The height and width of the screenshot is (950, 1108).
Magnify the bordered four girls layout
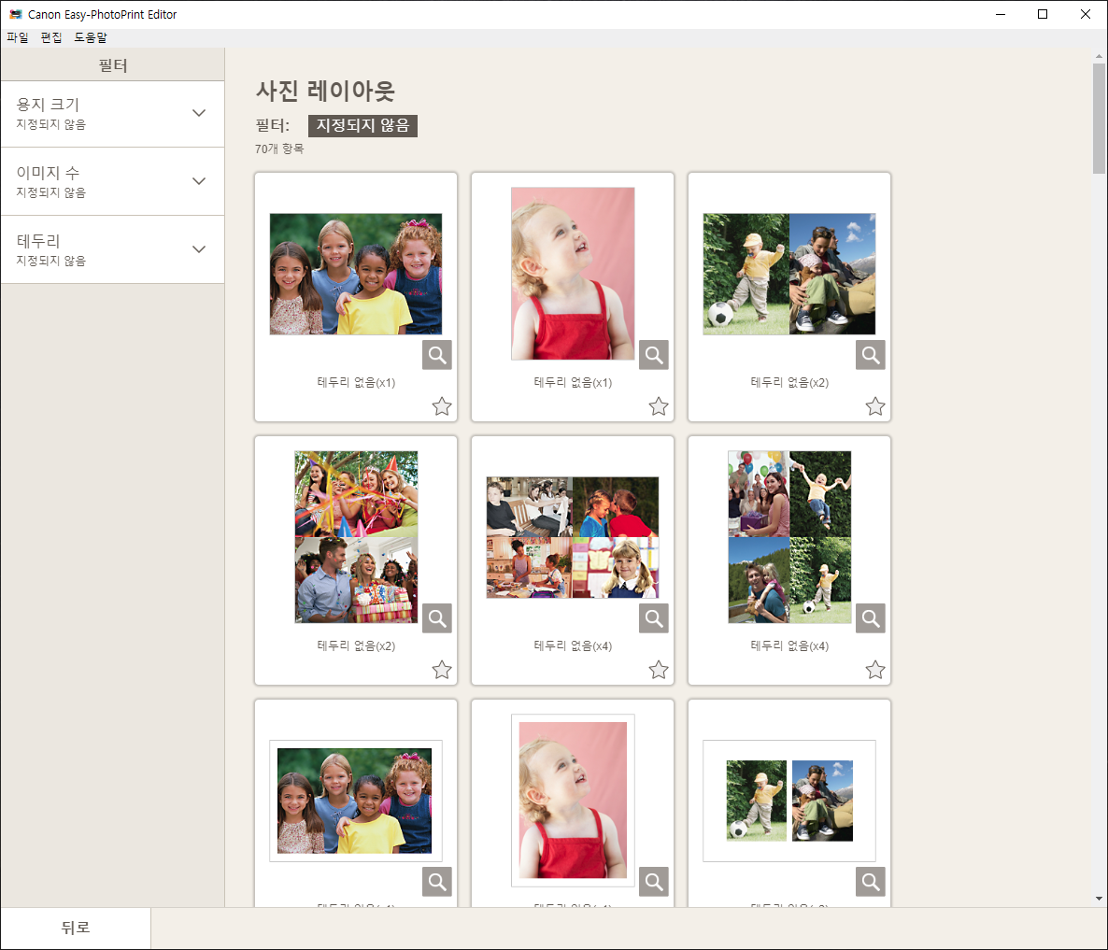(x=436, y=882)
